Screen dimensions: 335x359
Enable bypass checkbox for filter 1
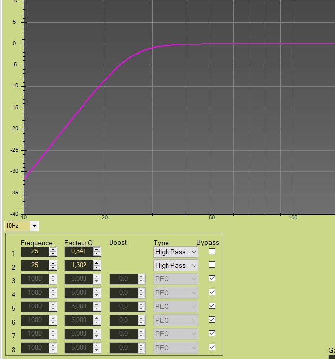point(212,251)
